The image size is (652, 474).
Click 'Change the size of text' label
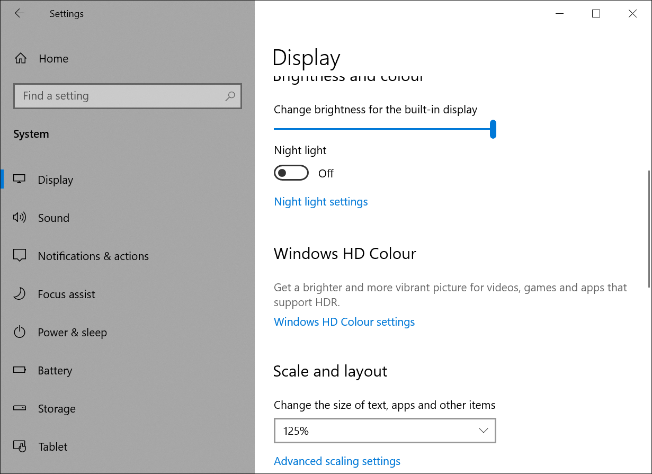click(385, 405)
